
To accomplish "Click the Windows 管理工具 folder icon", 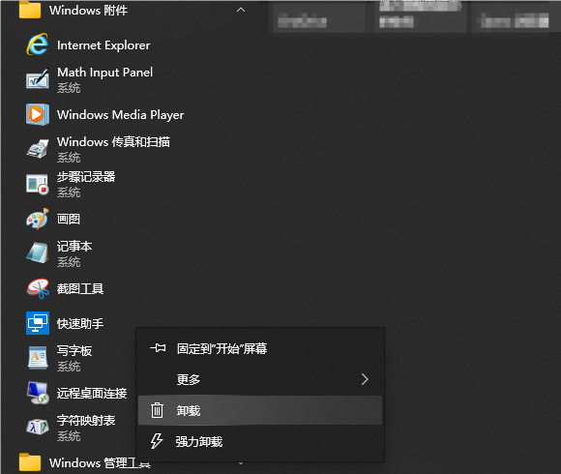I will (x=30, y=462).
